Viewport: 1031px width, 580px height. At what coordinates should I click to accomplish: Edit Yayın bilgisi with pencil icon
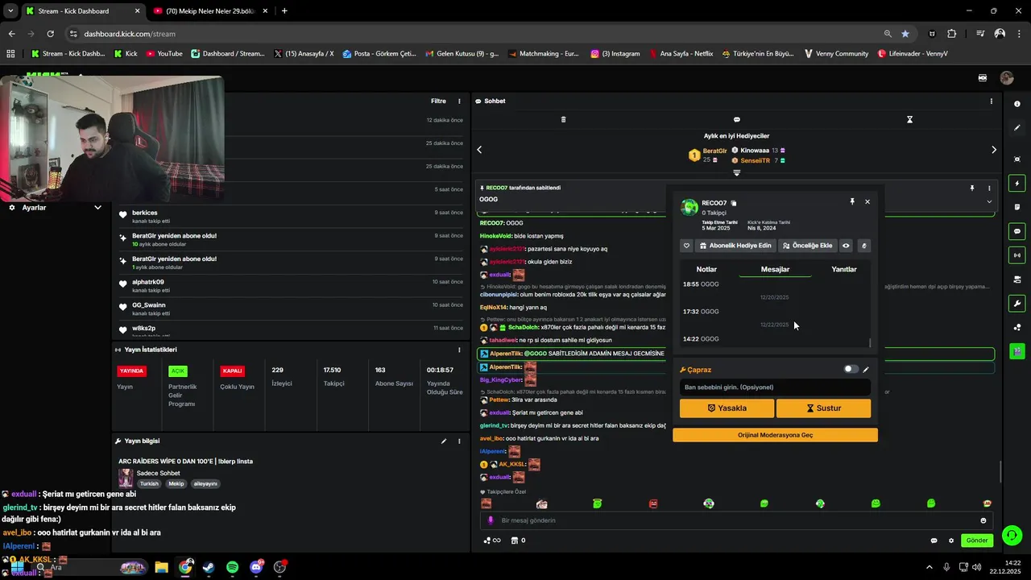coord(443,441)
